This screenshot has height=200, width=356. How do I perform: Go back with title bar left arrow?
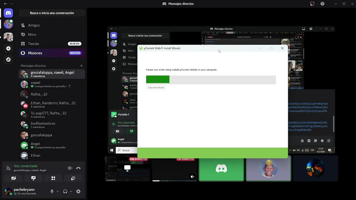(5, 4)
